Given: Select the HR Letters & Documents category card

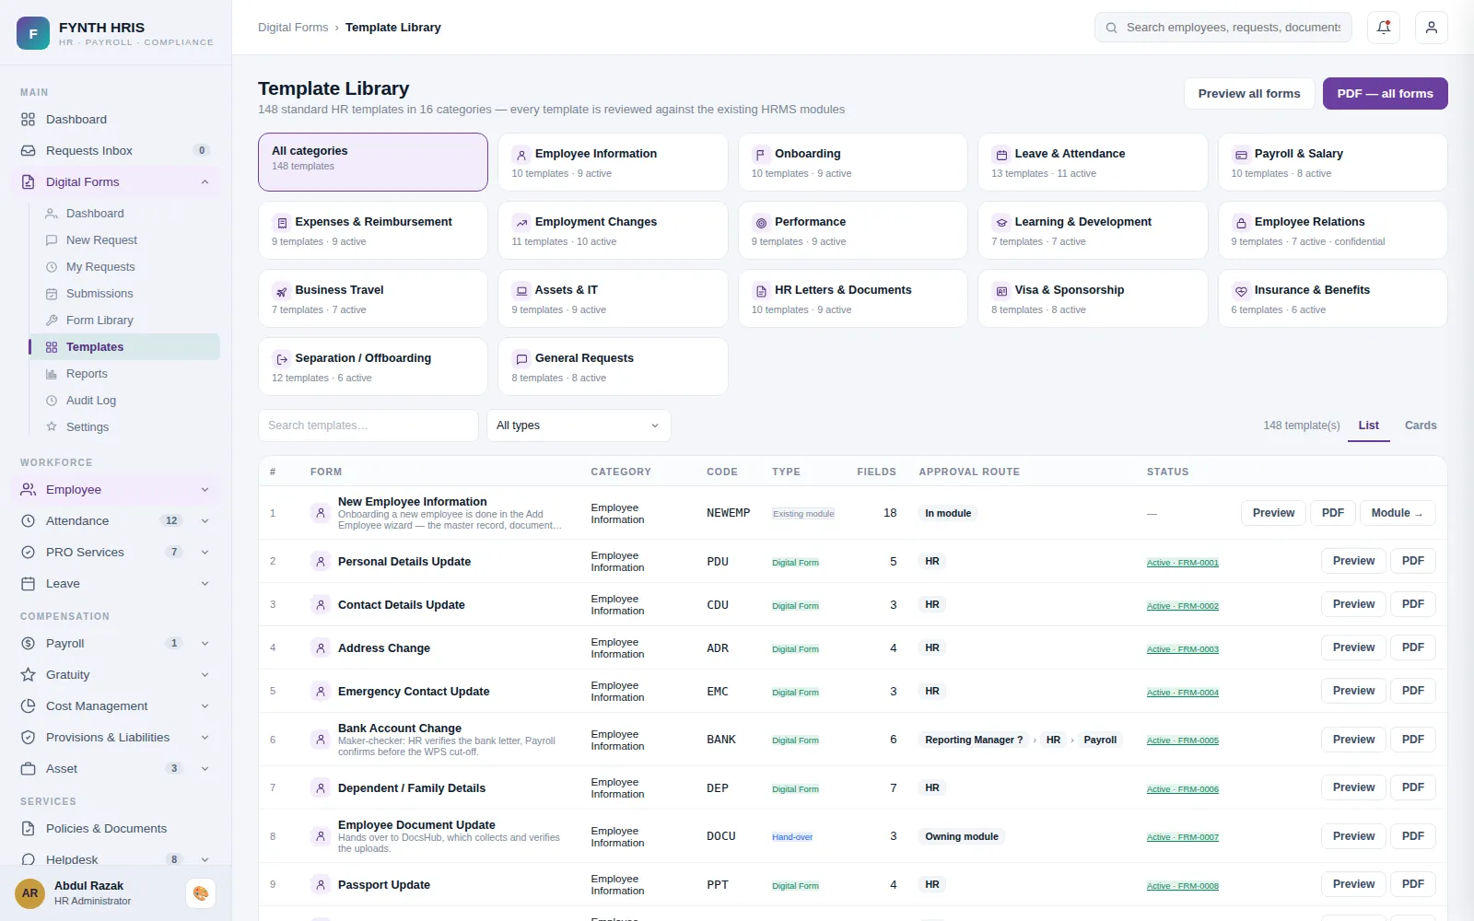Looking at the screenshot, I should [853, 298].
